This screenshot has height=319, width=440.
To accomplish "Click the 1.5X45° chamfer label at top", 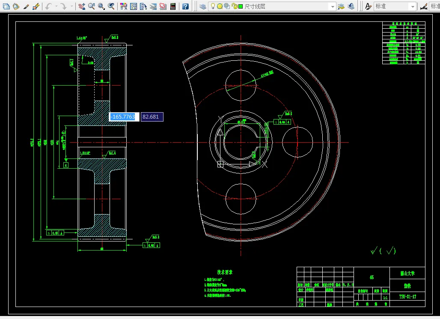I will click(x=82, y=38).
